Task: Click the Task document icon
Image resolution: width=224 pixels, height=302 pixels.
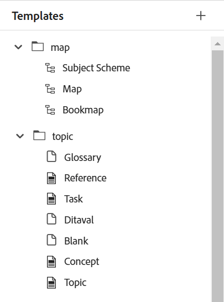Action: coord(51,199)
